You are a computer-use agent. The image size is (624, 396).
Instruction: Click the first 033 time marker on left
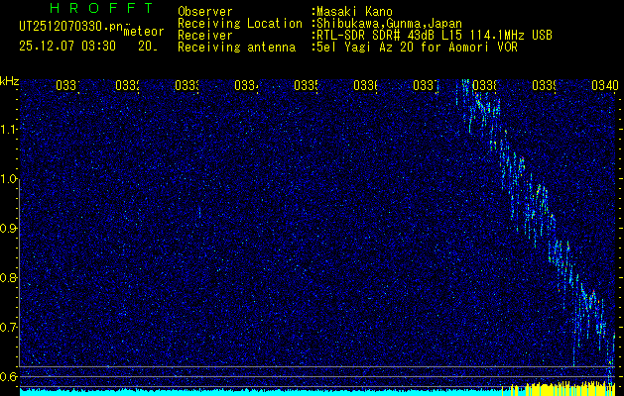67,86
